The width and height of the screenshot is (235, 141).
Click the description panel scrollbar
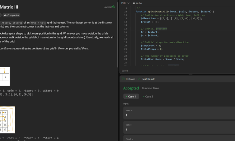click(x=117, y=34)
